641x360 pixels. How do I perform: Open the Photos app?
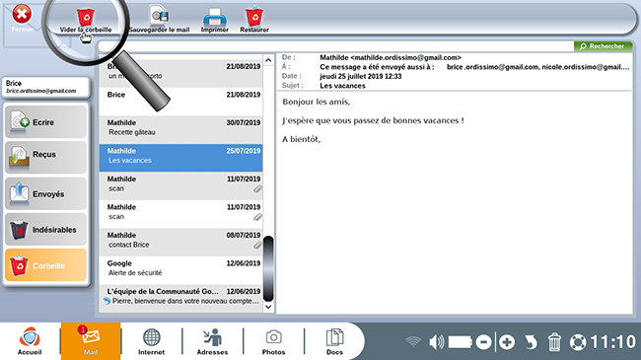273,341
